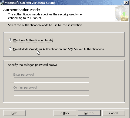The width and height of the screenshot is (130, 118).
Task: Click the header description about security used
Action: click(46, 16)
